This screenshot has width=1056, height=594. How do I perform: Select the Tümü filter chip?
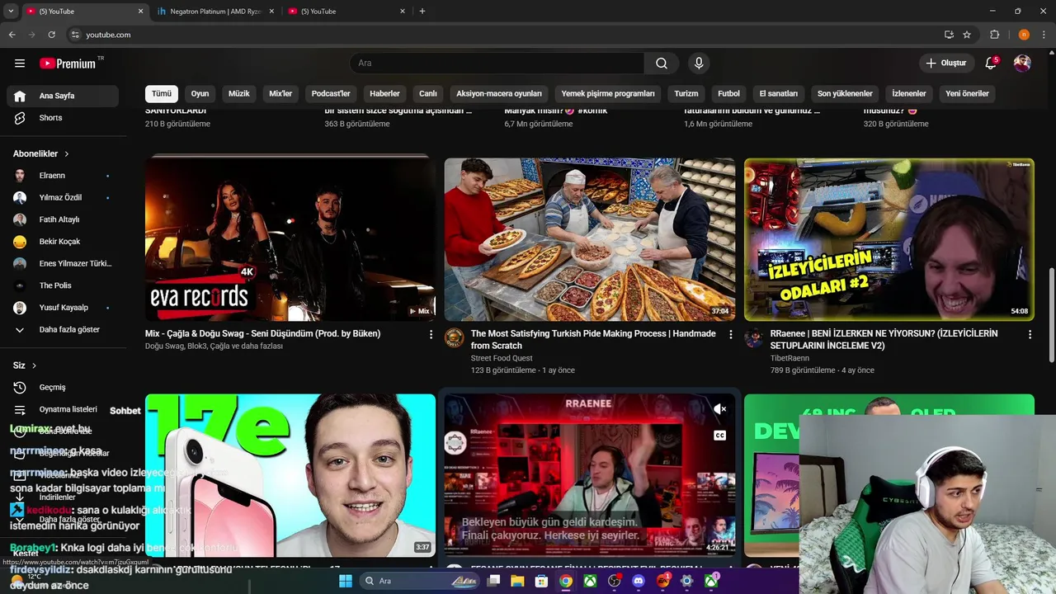(x=162, y=94)
